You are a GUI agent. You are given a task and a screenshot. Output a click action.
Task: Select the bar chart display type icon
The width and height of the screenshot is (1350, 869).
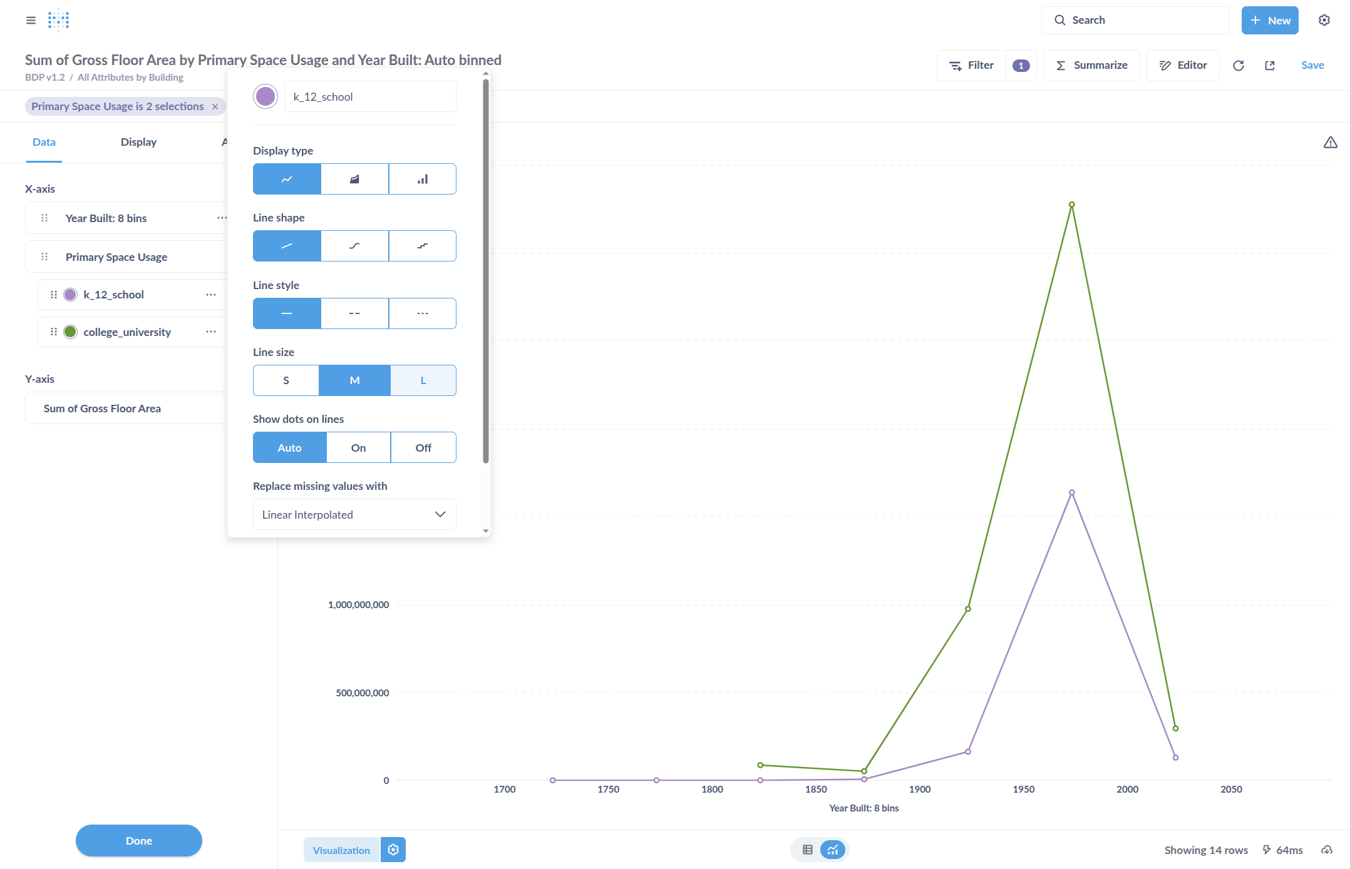423,180
